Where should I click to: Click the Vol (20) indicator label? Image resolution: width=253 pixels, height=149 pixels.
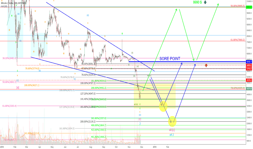pyautogui.click(x=4, y=6)
